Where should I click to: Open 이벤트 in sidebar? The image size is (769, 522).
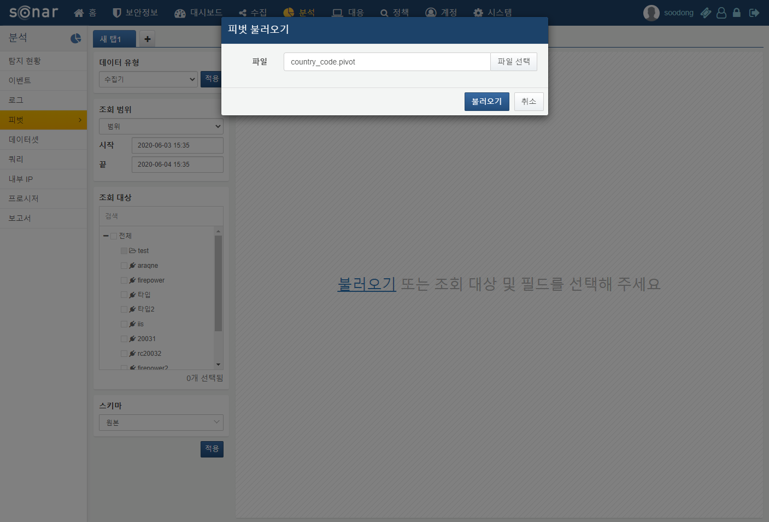(44, 81)
